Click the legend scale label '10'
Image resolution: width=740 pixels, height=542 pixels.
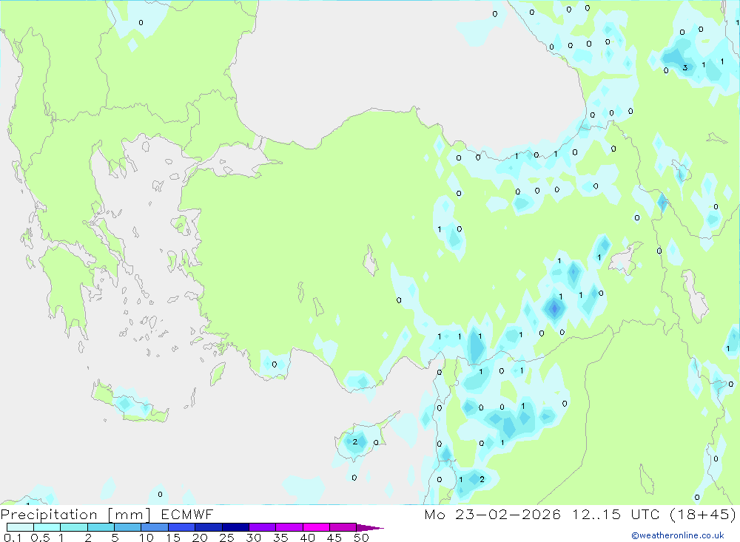coord(147,538)
